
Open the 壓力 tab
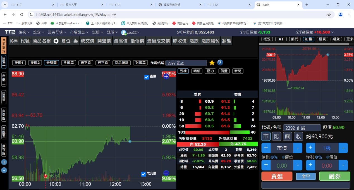tap(211, 71)
